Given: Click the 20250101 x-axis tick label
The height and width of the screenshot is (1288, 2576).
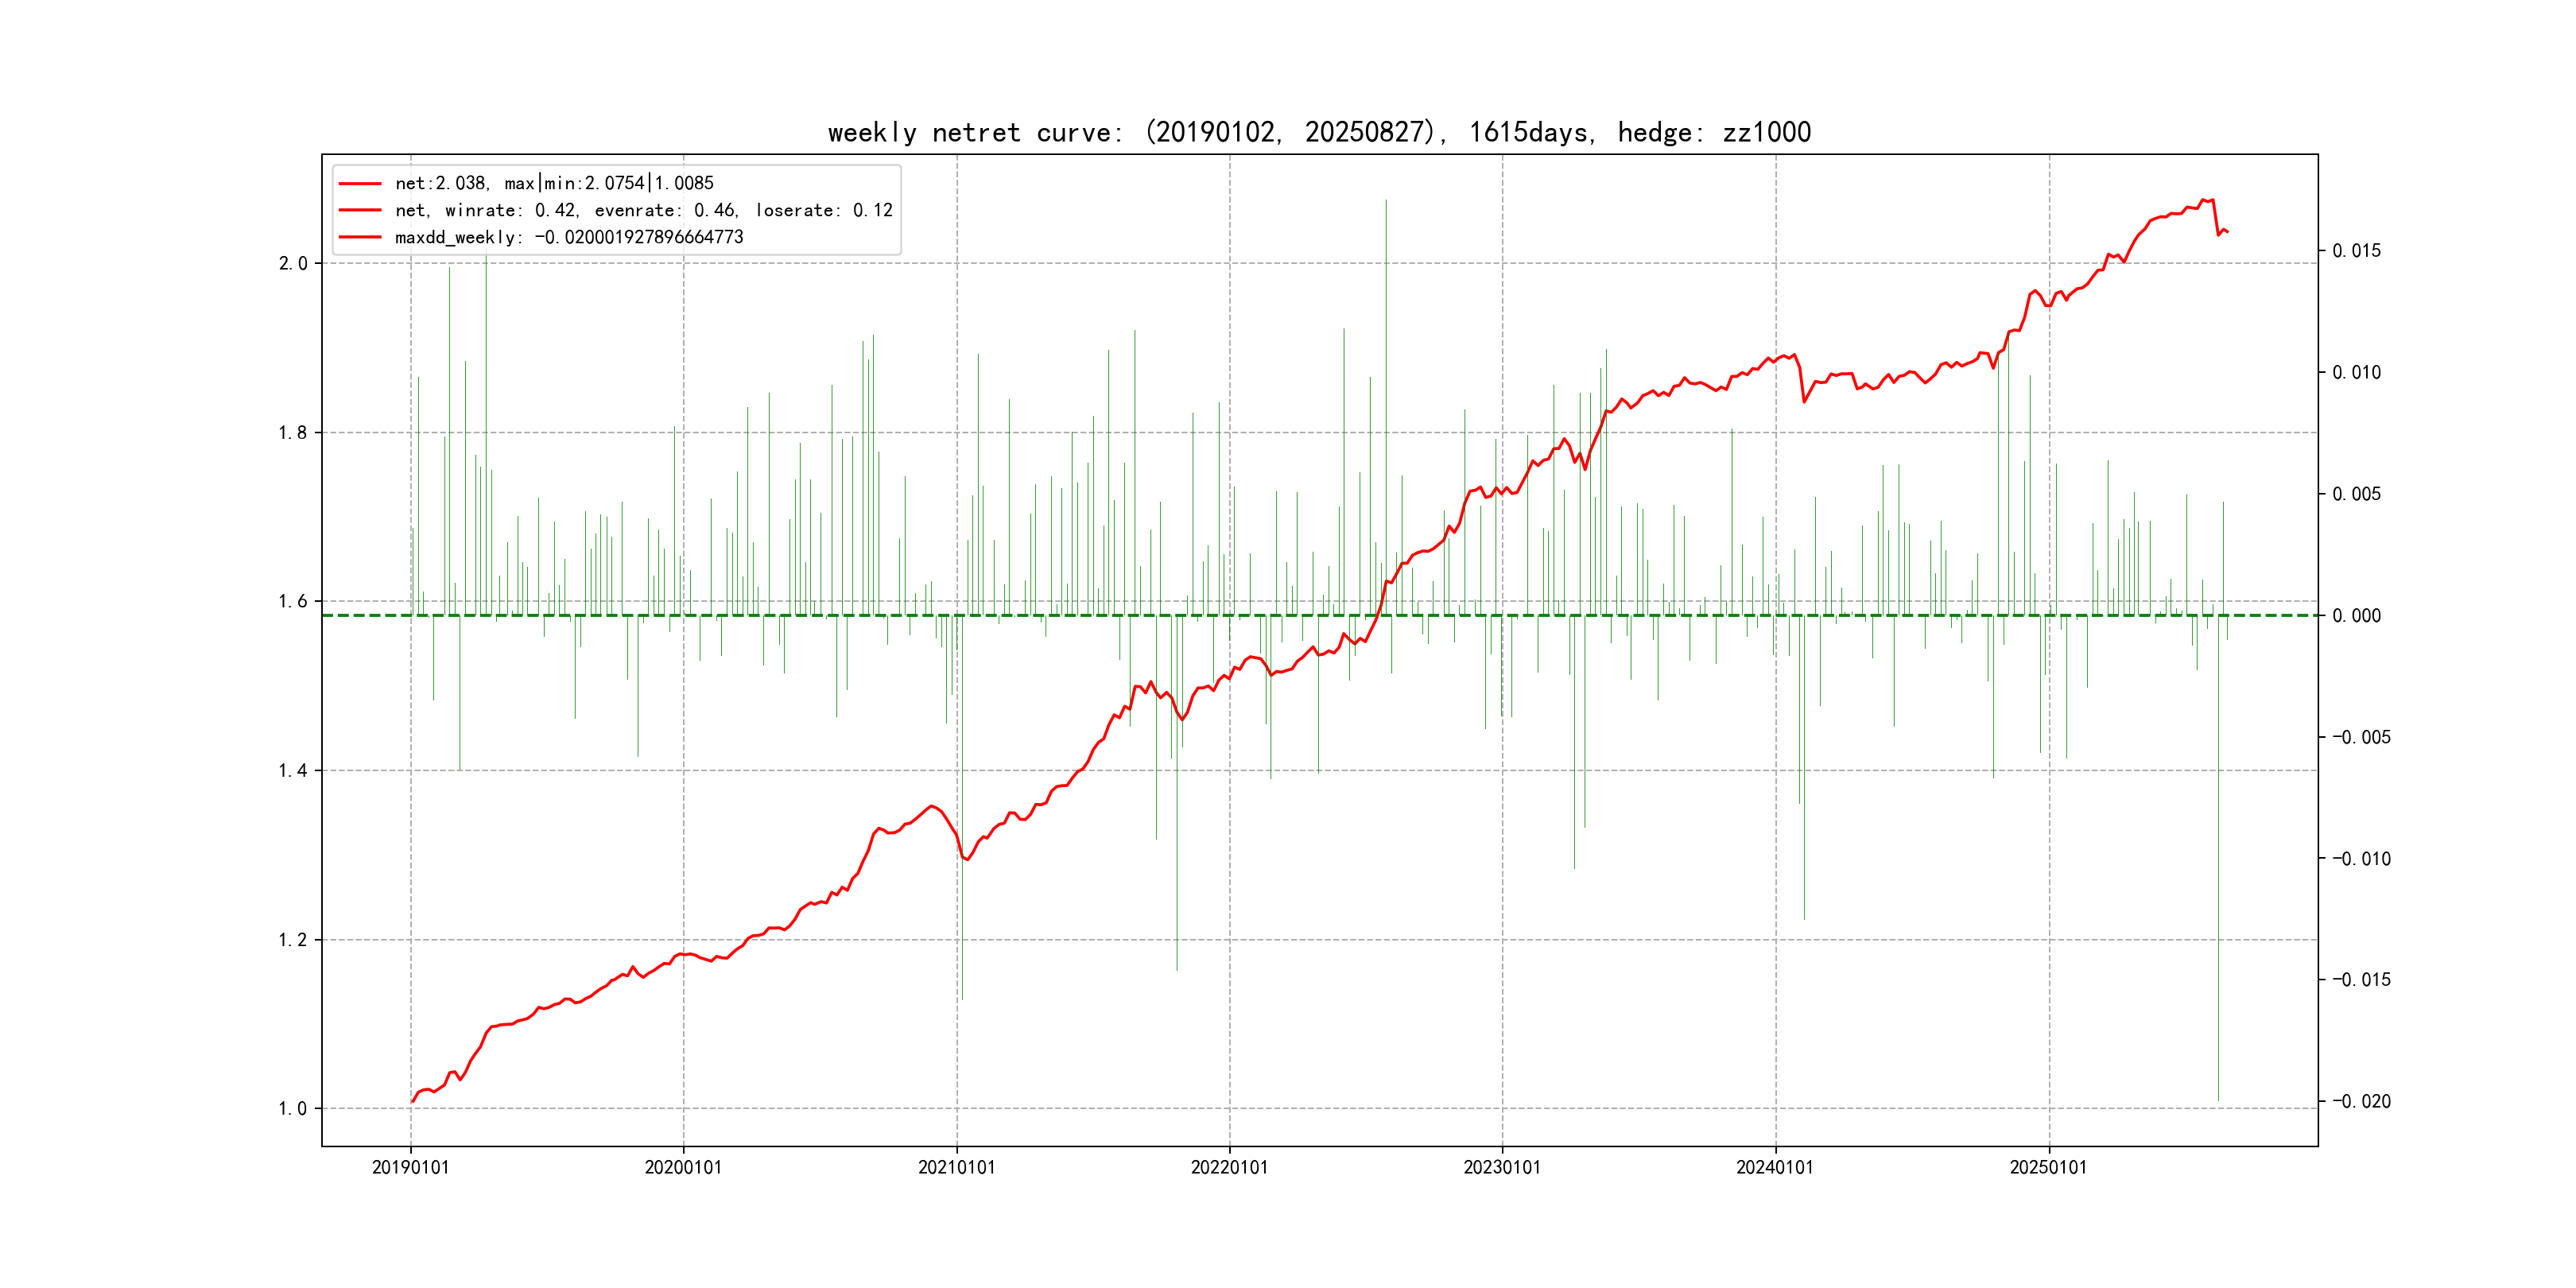Looking at the screenshot, I should click(x=2048, y=1167).
